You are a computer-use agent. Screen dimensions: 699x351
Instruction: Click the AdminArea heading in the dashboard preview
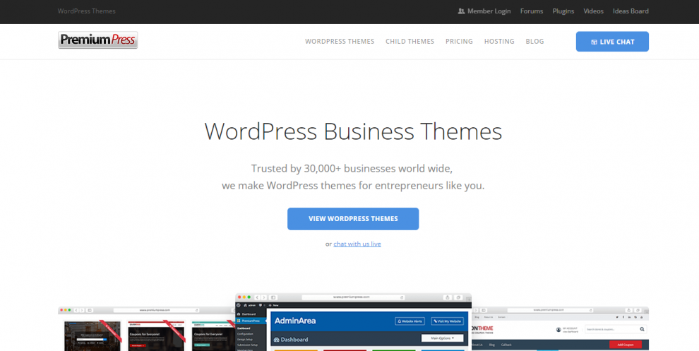pos(294,321)
